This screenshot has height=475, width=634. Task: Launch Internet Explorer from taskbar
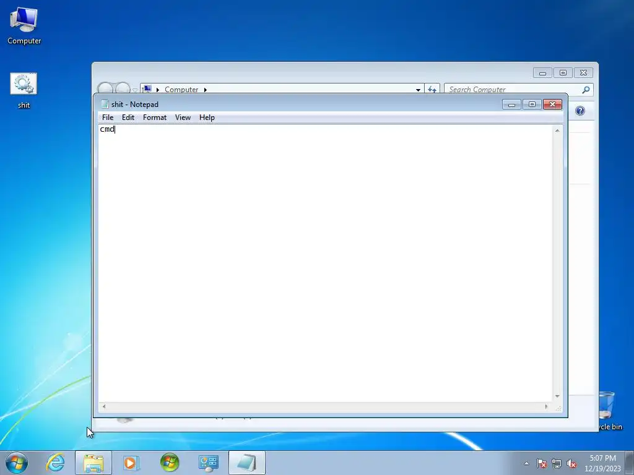55,463
